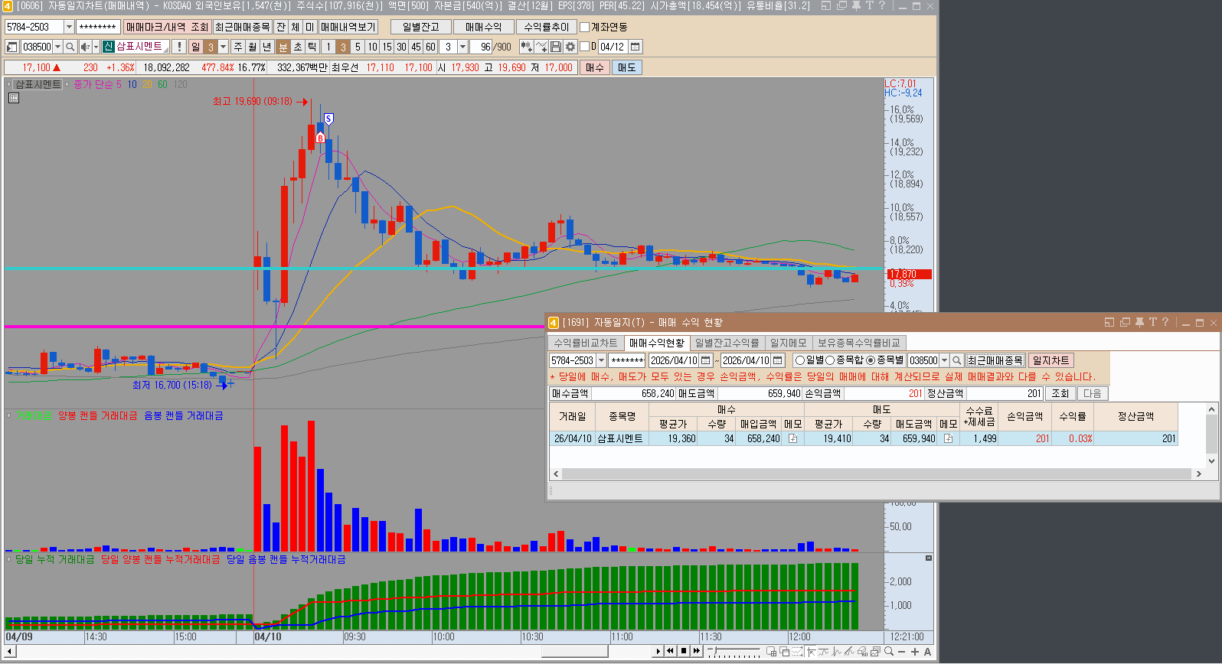Switch to the 보유종목수익률비교 tab

tap(859, 343)
